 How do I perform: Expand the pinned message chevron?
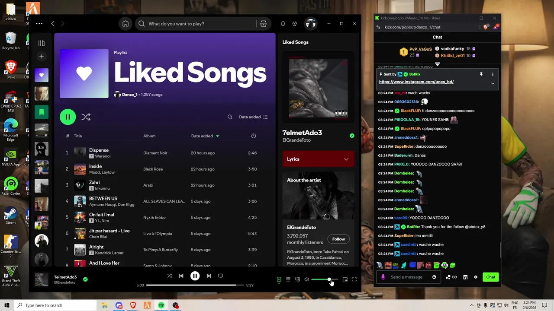[x=493, y=83]
